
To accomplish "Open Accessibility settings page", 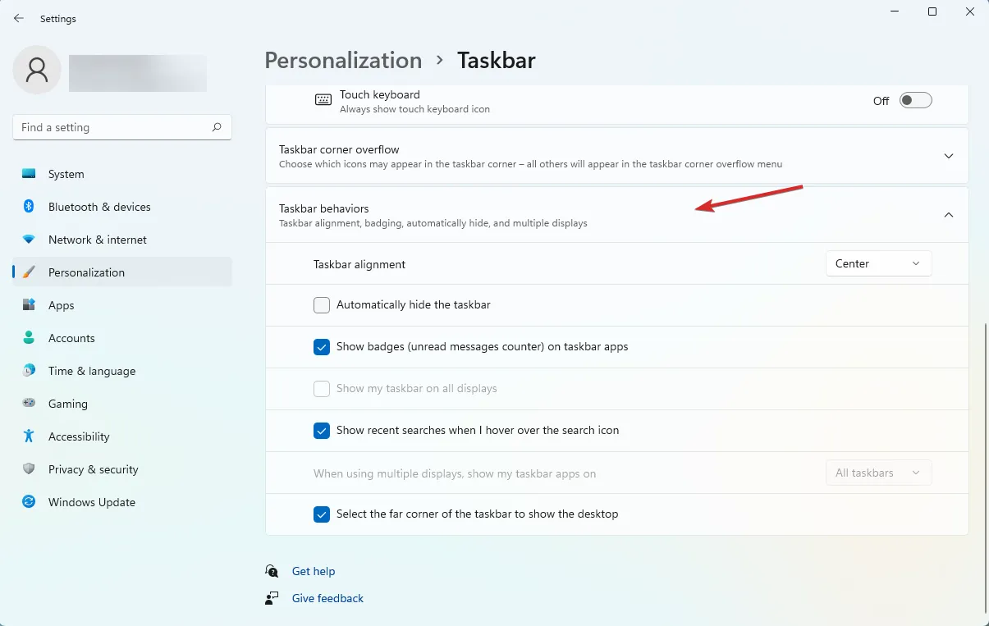I will [x=79, y=436].
